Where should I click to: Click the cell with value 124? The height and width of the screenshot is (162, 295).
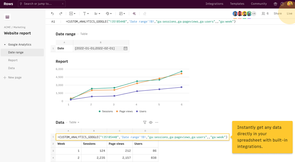94,151
